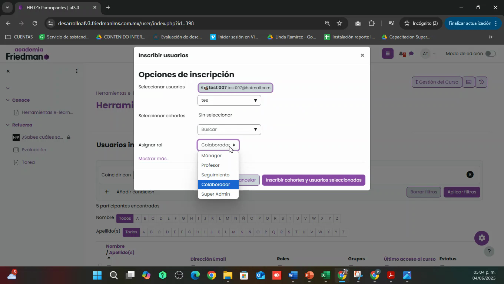This screenshot has width=504, height=284.
Task: Open Gestión del Curso button
Action: coord(437,82)
